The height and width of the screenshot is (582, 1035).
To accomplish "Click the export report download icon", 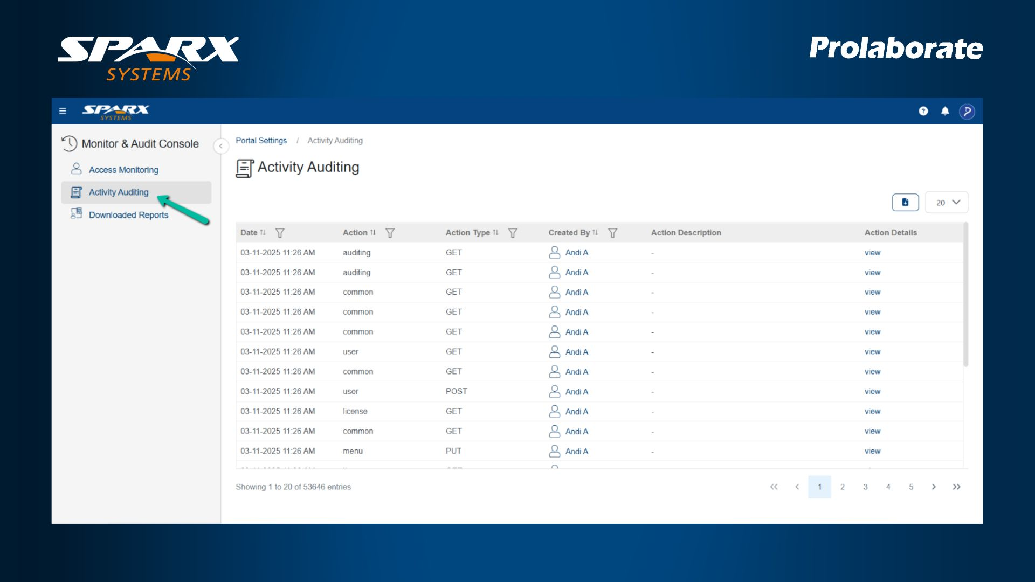I will (x=905, y=202).
